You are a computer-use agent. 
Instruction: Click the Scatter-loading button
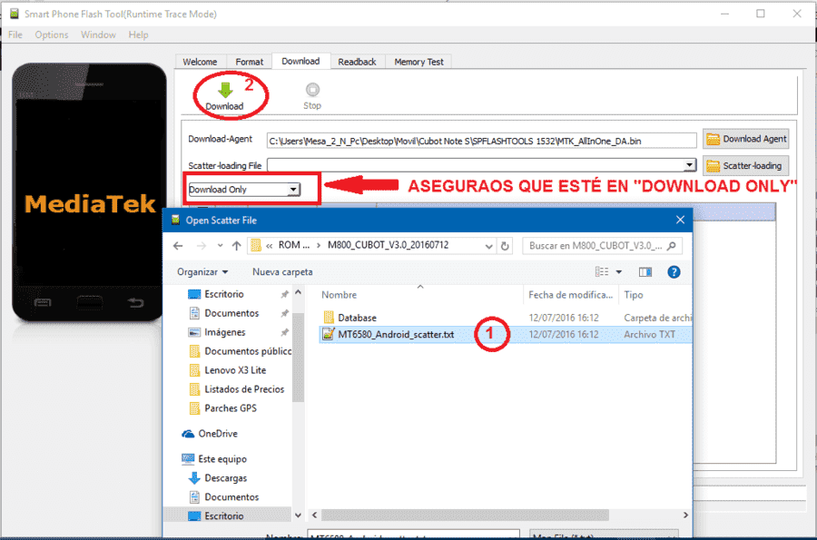click(745, 165)
